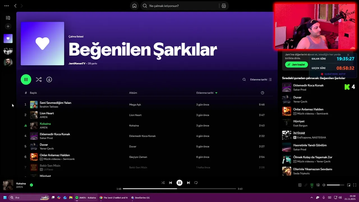Toggle shuffle in bottom player bar
This screenshot has height=202, width=359.
[x=163, y=183]
